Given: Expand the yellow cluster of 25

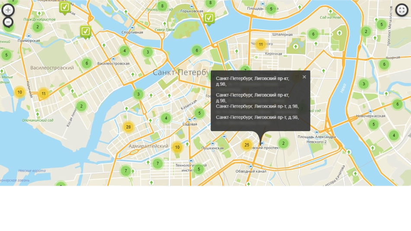Looking at the screenshot, I should tap(247, 145).
